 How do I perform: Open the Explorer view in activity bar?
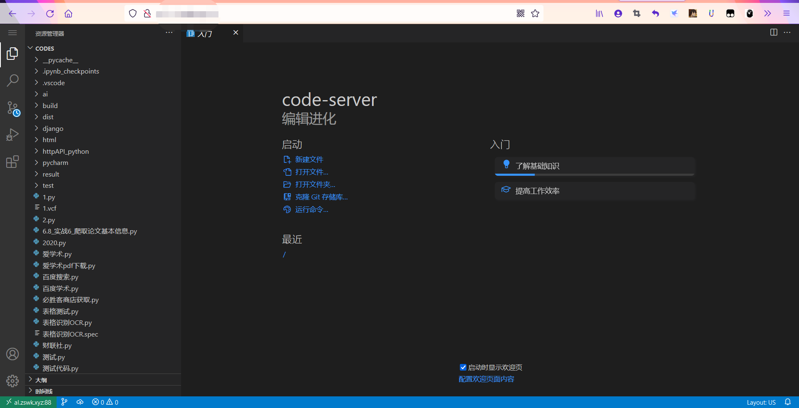(12, 54)
